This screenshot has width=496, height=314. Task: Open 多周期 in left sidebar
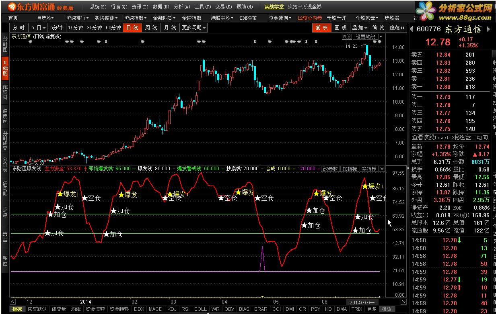(x=5, y=188)
